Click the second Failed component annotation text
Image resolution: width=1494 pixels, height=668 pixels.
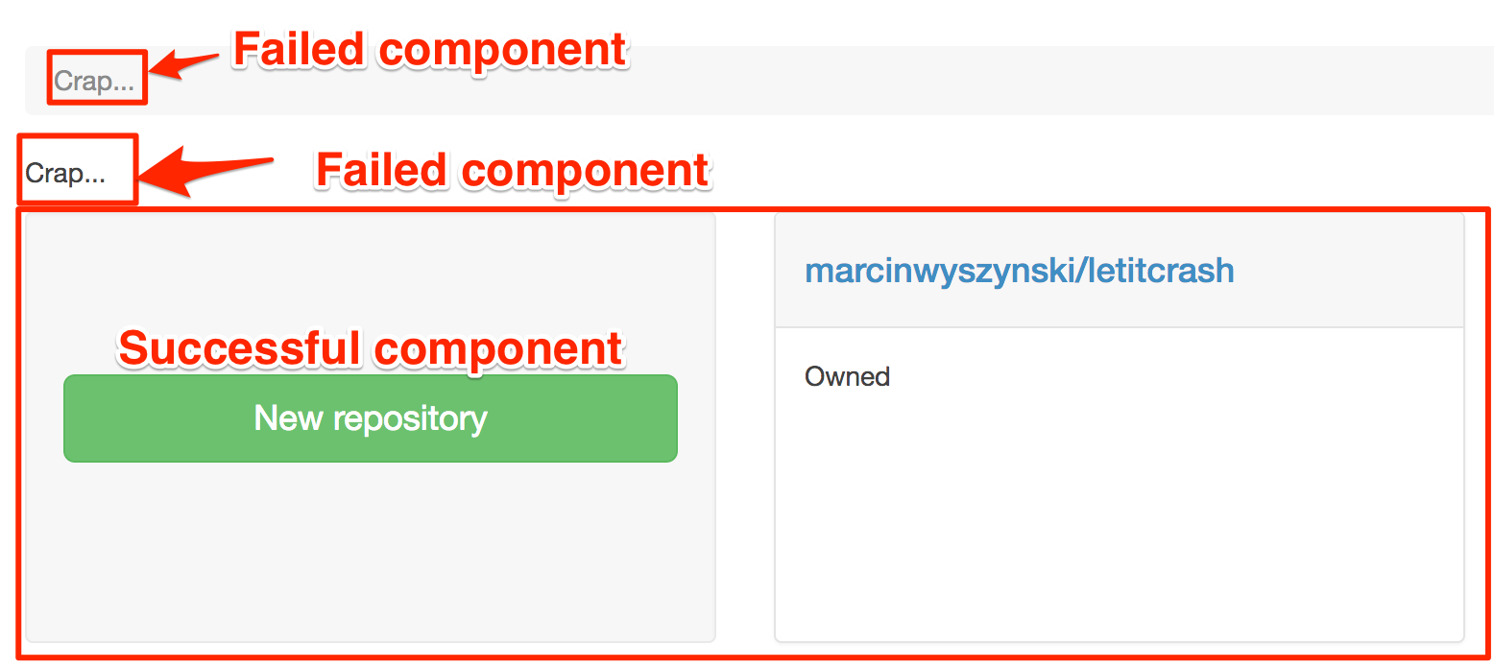tap(512, 170)
